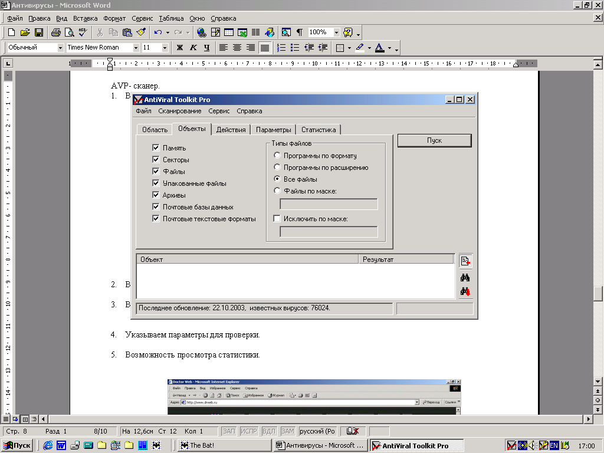
Task: Open a file with the Open folder icon
Action: 25,32
